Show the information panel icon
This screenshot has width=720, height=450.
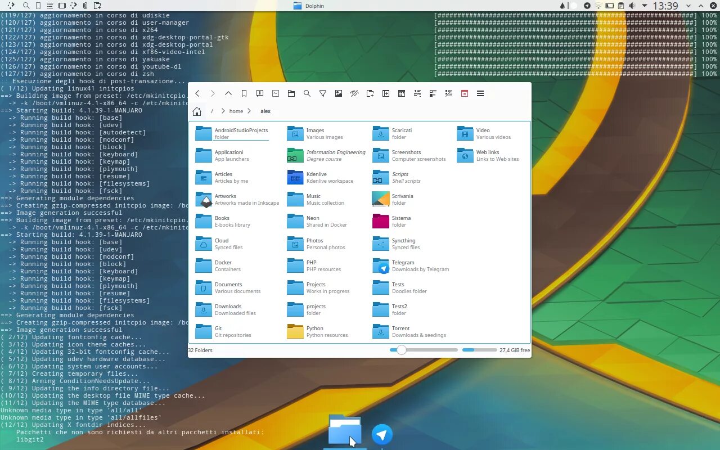click(260, 93)
